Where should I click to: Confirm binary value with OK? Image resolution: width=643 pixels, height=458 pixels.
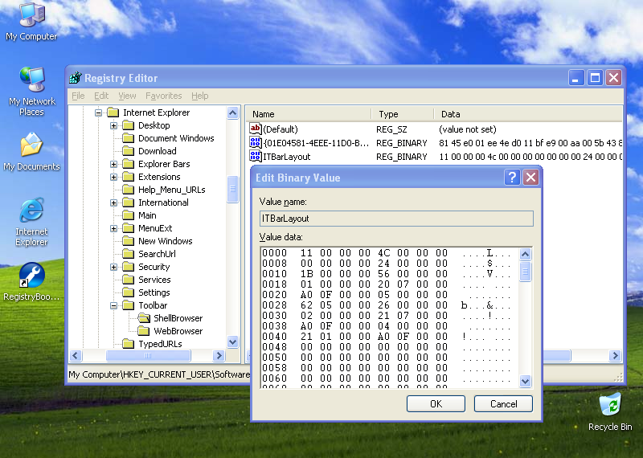pos(436,404)
